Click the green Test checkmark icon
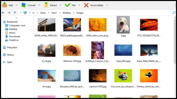The image size is (177, 99). pos(67,5)
